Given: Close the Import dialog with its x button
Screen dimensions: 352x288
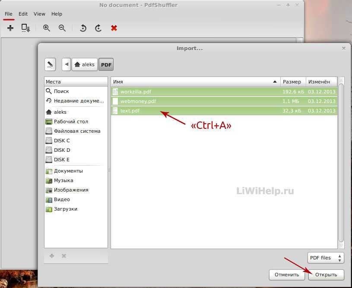Looking at the screenshot, I should (344, 48).
